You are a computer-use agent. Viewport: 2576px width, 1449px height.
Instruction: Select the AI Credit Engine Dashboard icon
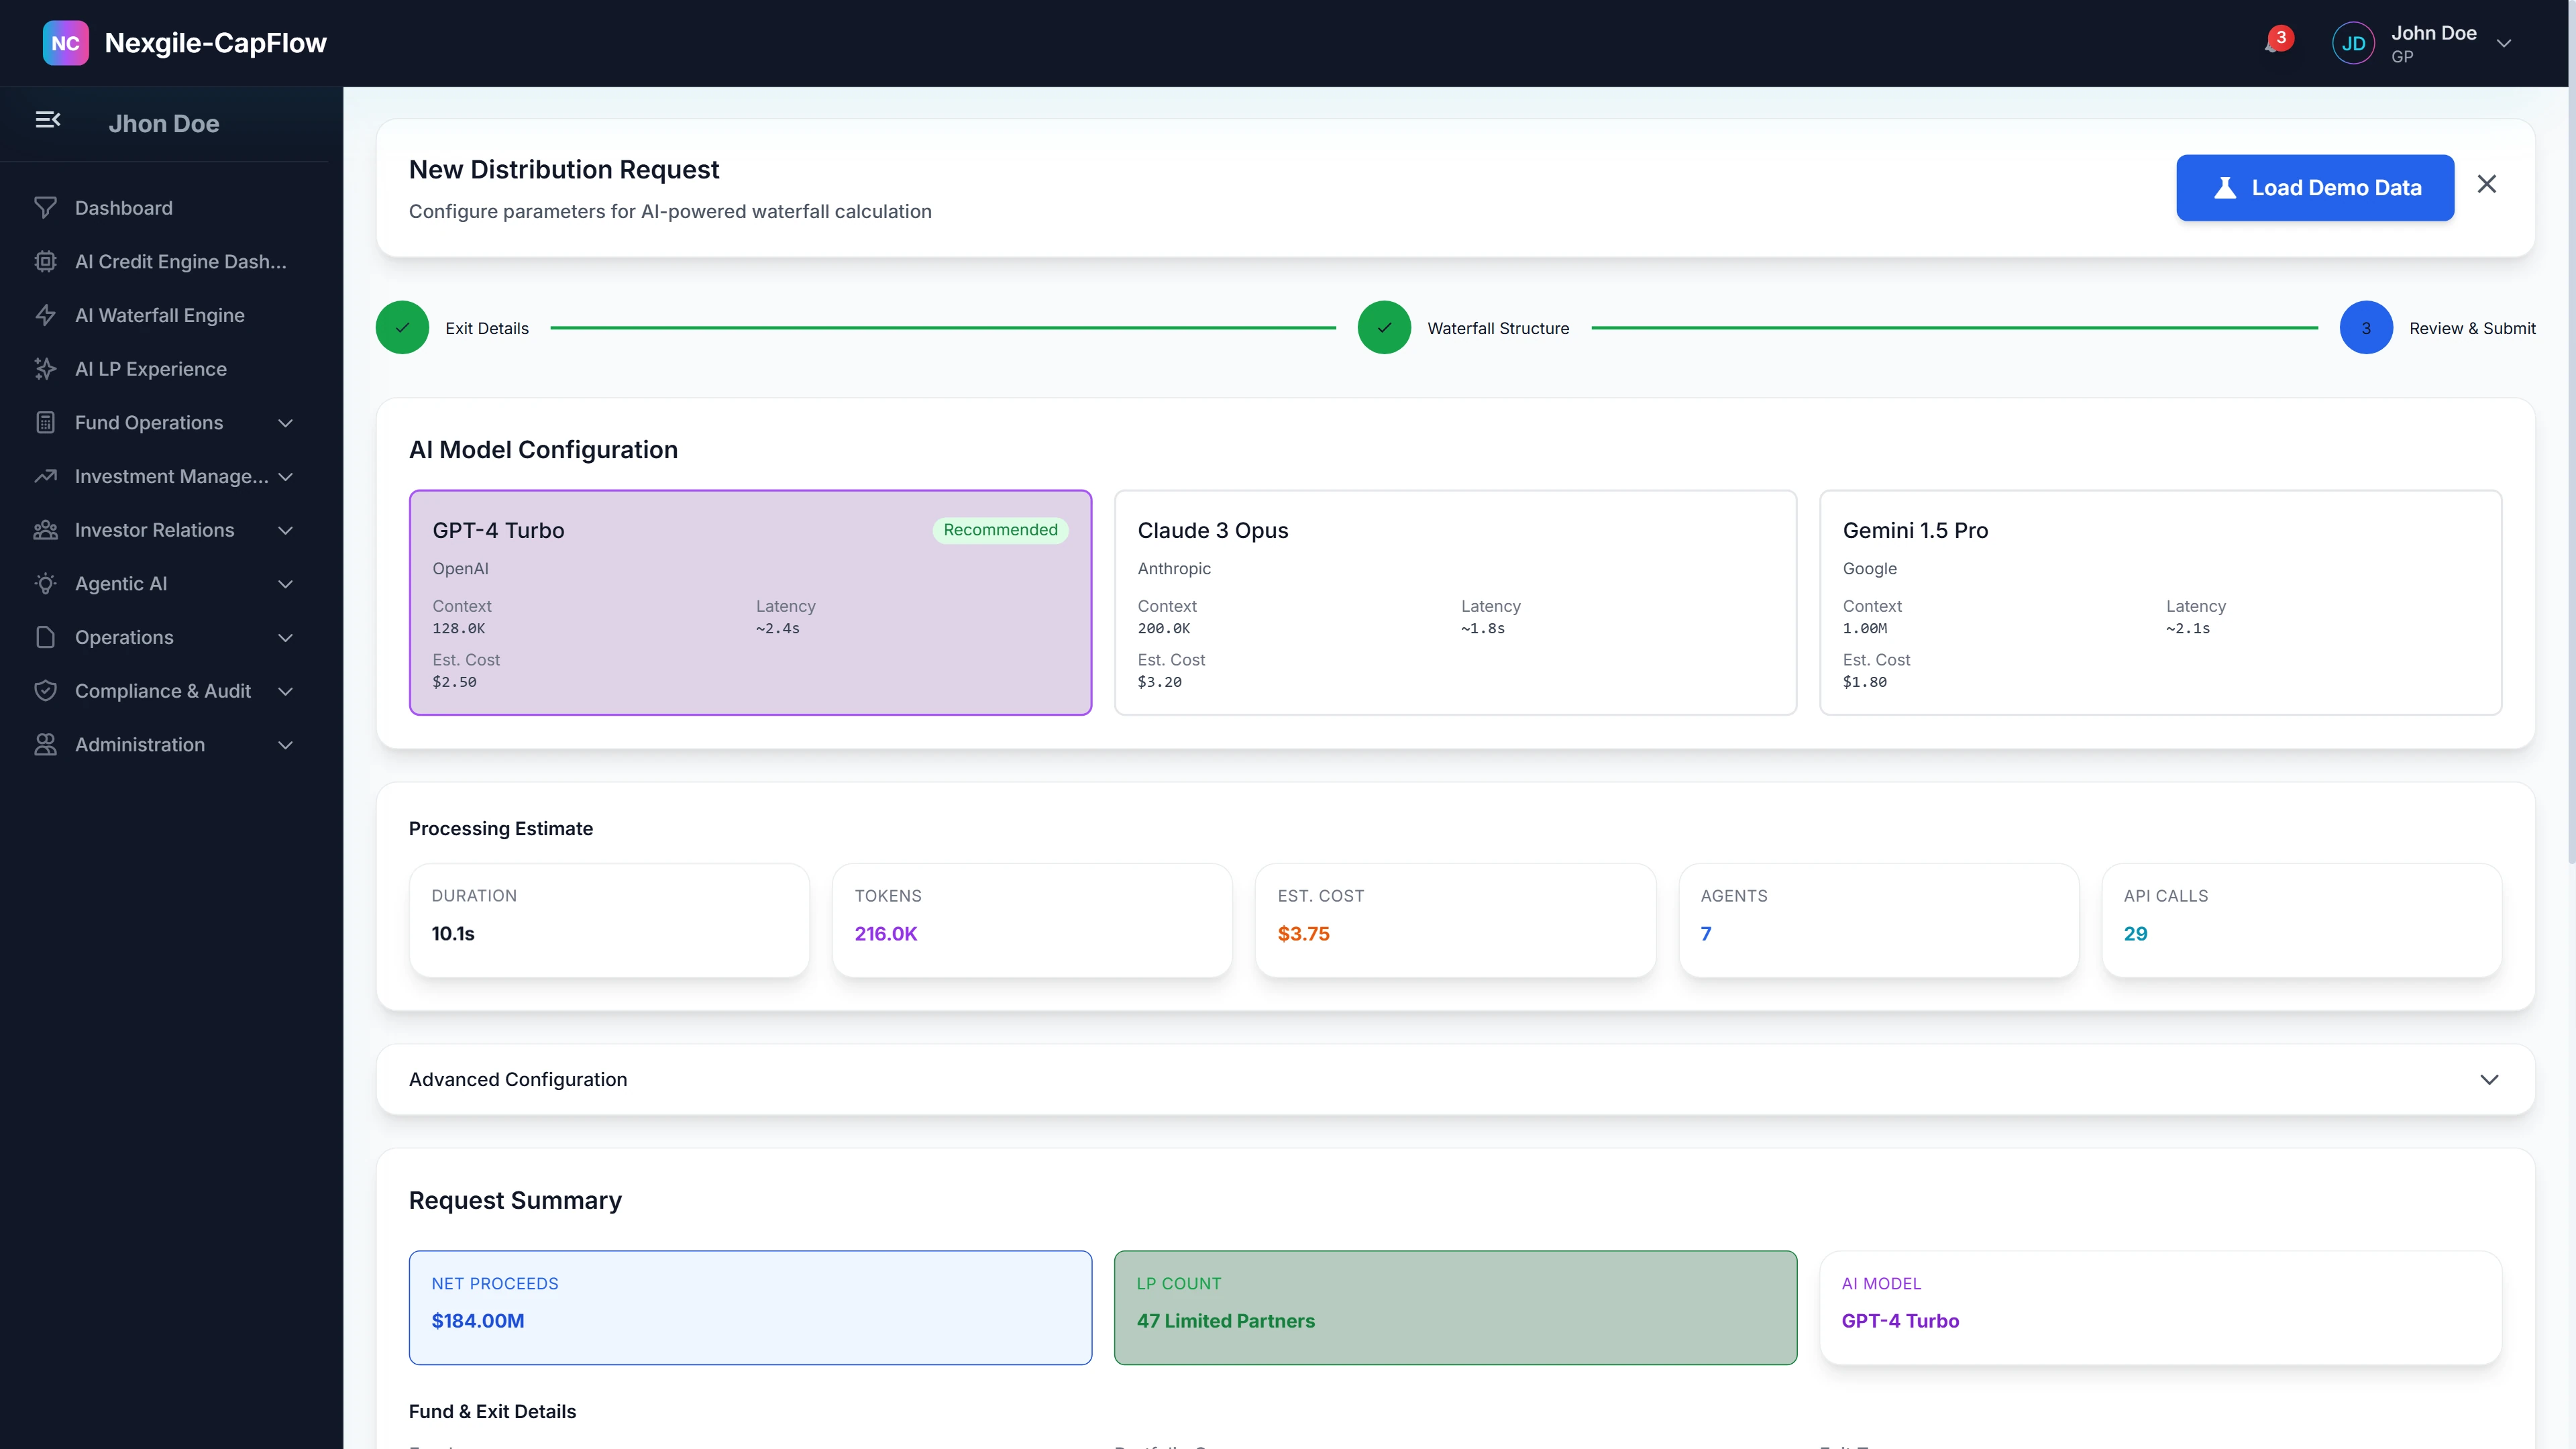pos(46,261)
